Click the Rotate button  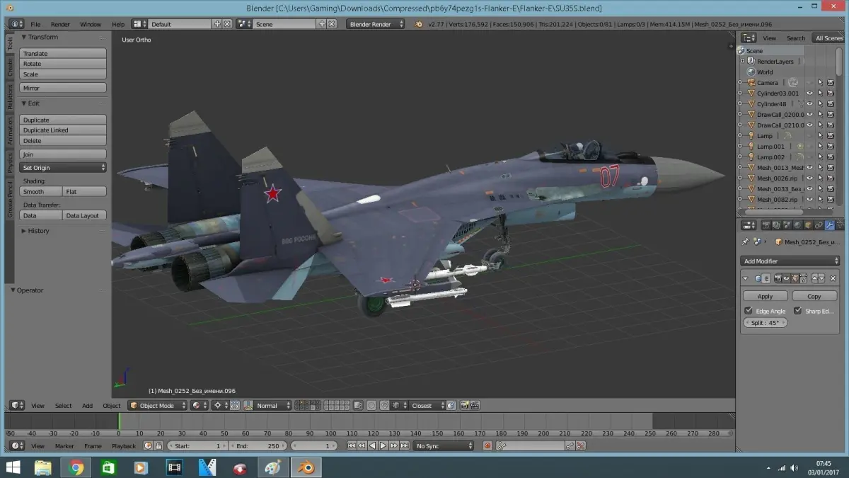63,64
